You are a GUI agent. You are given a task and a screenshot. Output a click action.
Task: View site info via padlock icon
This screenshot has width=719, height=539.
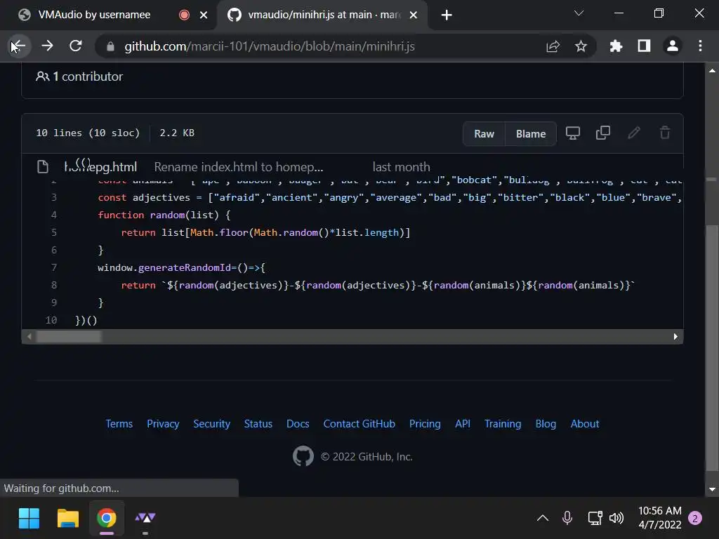[x=110, y=46]
